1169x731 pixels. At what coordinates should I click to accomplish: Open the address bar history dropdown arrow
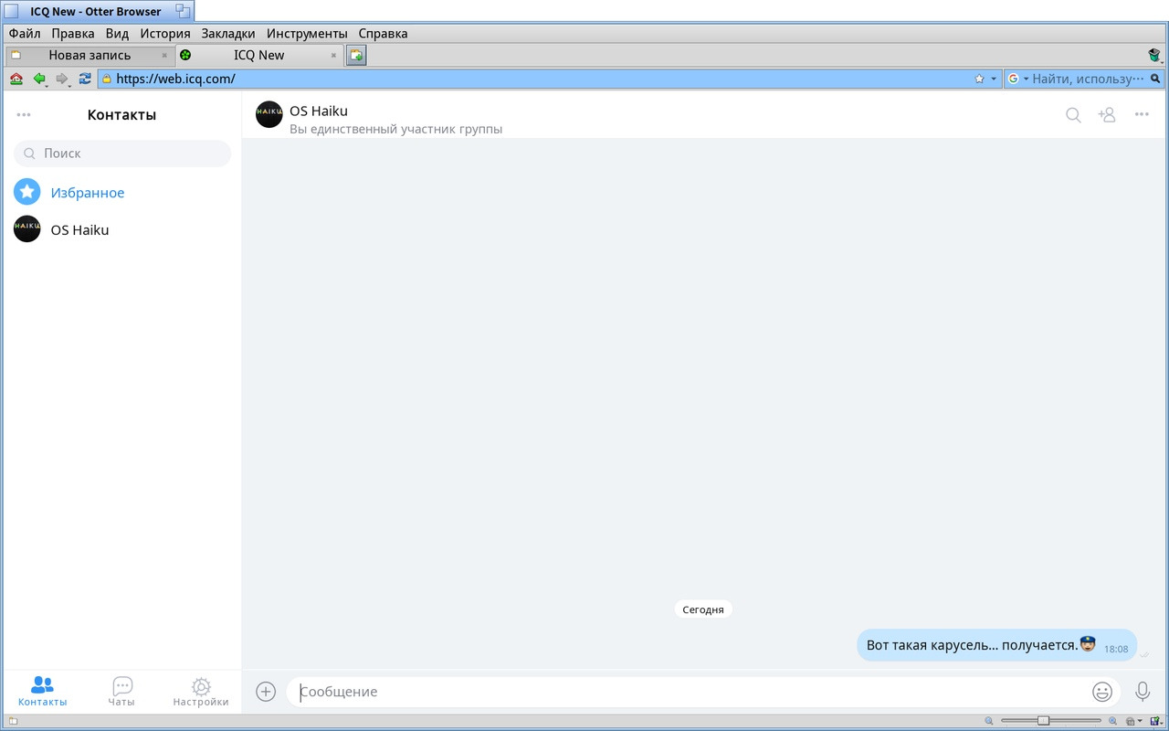(x=994, y=79)
